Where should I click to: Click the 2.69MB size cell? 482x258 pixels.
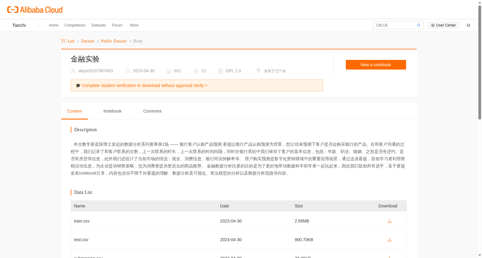click(302, 221)
